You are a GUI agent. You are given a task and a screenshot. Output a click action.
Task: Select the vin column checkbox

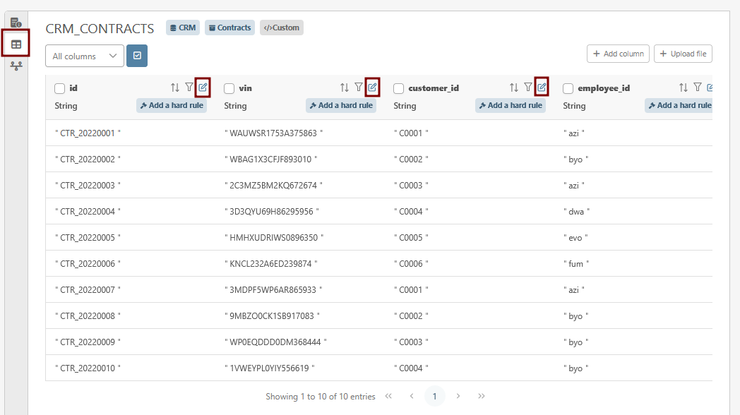click(x=229, y=88)
